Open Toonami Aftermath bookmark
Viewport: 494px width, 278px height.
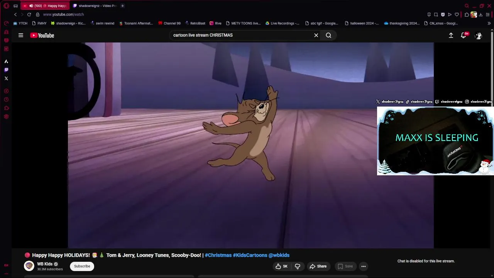pos(136,23)
